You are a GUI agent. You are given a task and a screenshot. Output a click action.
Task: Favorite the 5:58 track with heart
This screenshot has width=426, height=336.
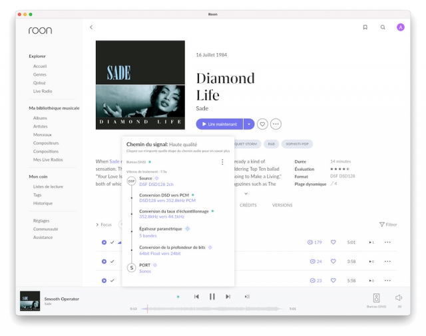click(x=333, y=281)
